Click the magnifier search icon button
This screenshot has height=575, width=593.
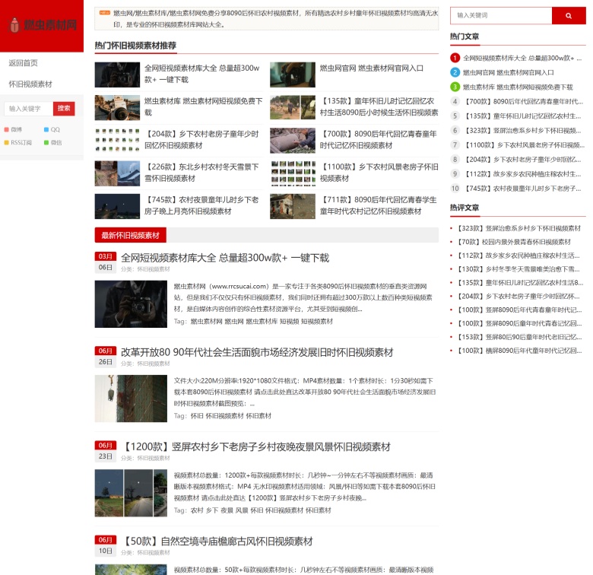pos(569,15)
